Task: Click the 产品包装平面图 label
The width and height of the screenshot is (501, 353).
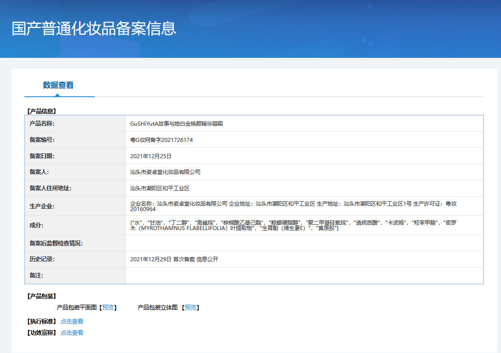Action: (x=77, y=308)
